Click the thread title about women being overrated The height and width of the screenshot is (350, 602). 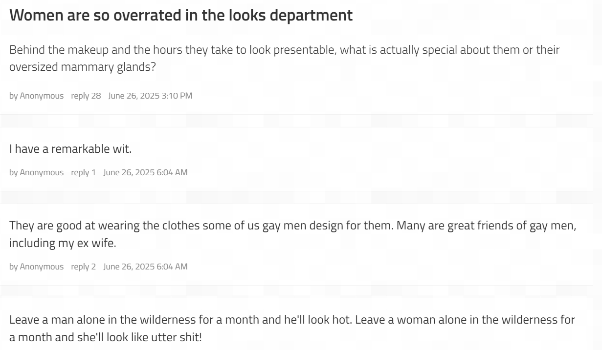click(181, 15)
